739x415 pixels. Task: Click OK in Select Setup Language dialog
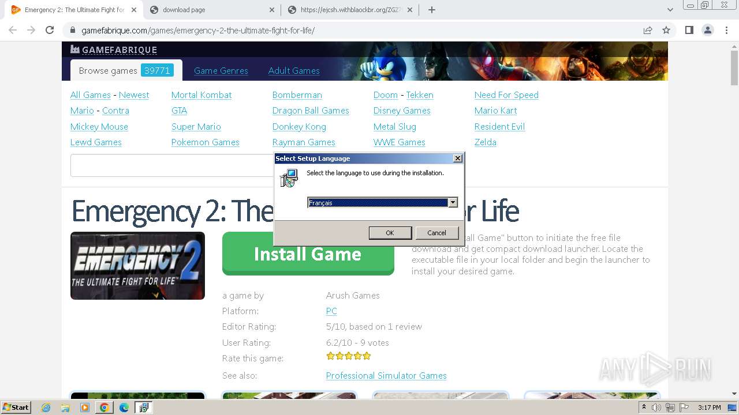coord(390,233)
